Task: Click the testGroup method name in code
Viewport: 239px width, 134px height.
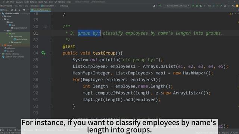Action: pyautogui.click(x=104, y=53)
